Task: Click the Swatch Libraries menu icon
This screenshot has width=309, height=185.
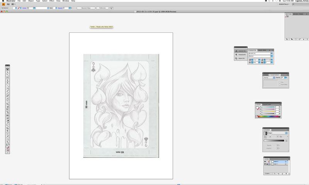Action: [287, 39]
